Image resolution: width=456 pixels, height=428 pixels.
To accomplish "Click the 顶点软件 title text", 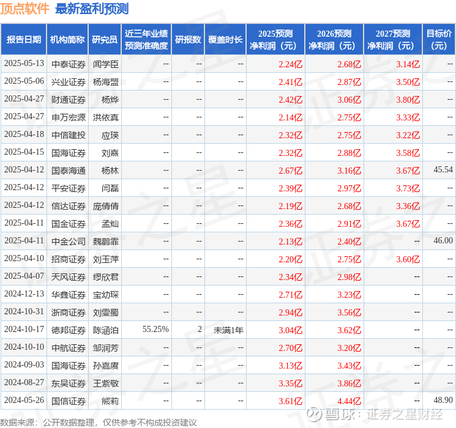I will 24,9.
